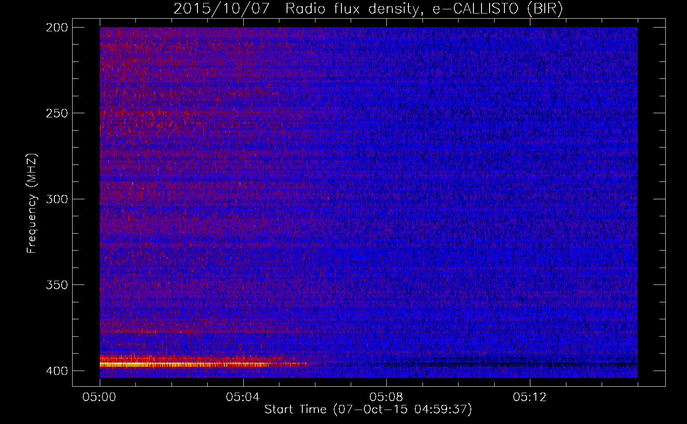Click the 05:08 time tick label
This screenshot has width=687, height=424.
tap(386, 397)
